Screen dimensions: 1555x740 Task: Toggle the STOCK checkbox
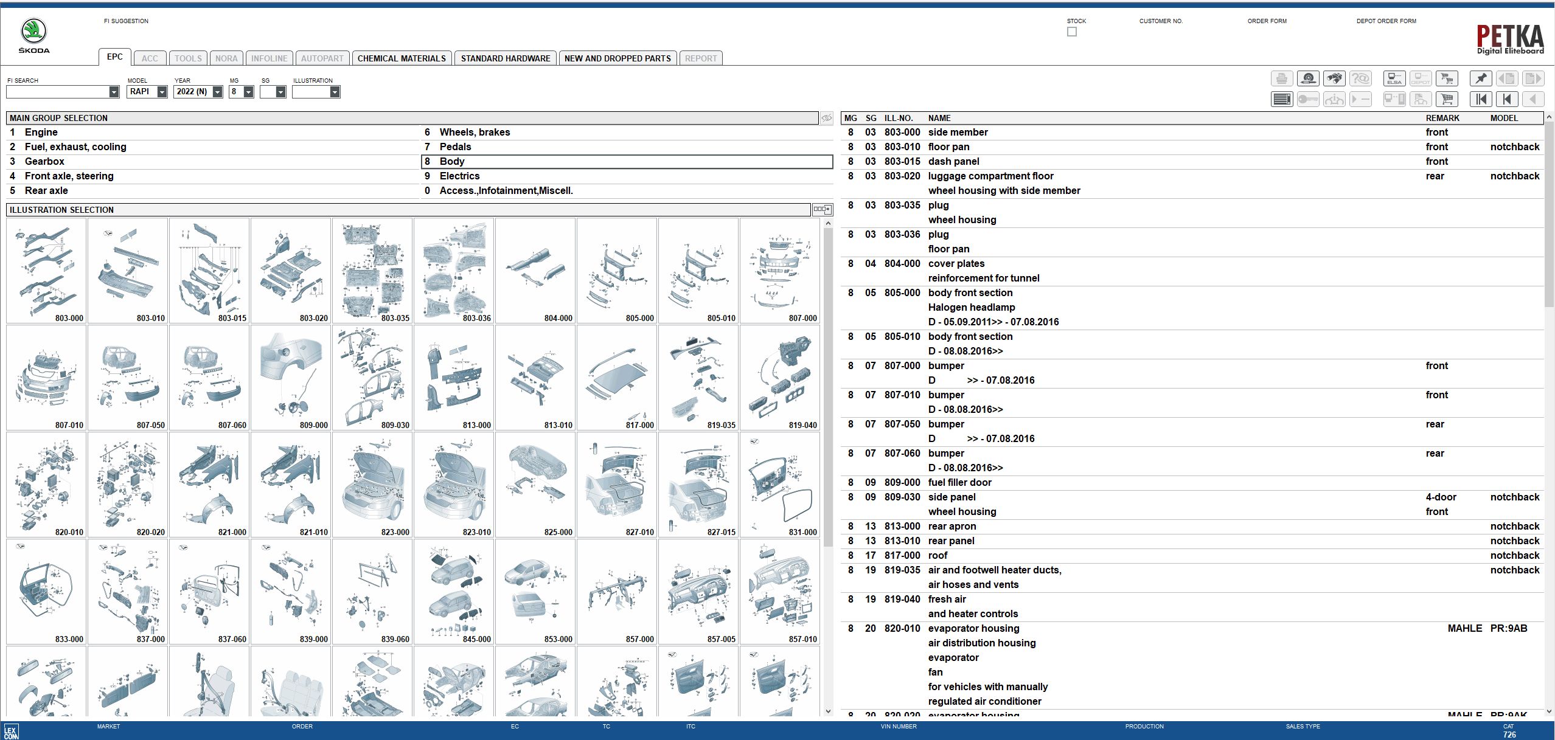tap(1072, 32)
